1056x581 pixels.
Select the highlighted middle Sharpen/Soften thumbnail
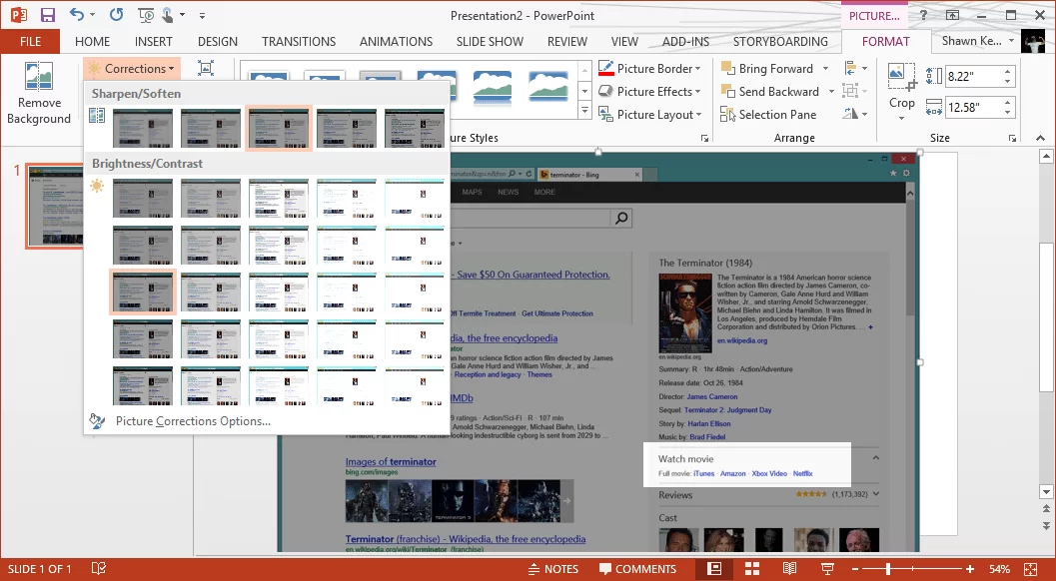pos(278,128)
